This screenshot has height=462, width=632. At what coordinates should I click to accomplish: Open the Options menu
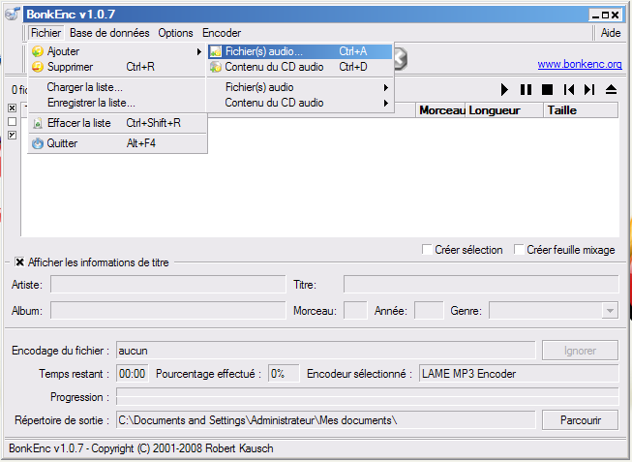click(175, 33)
